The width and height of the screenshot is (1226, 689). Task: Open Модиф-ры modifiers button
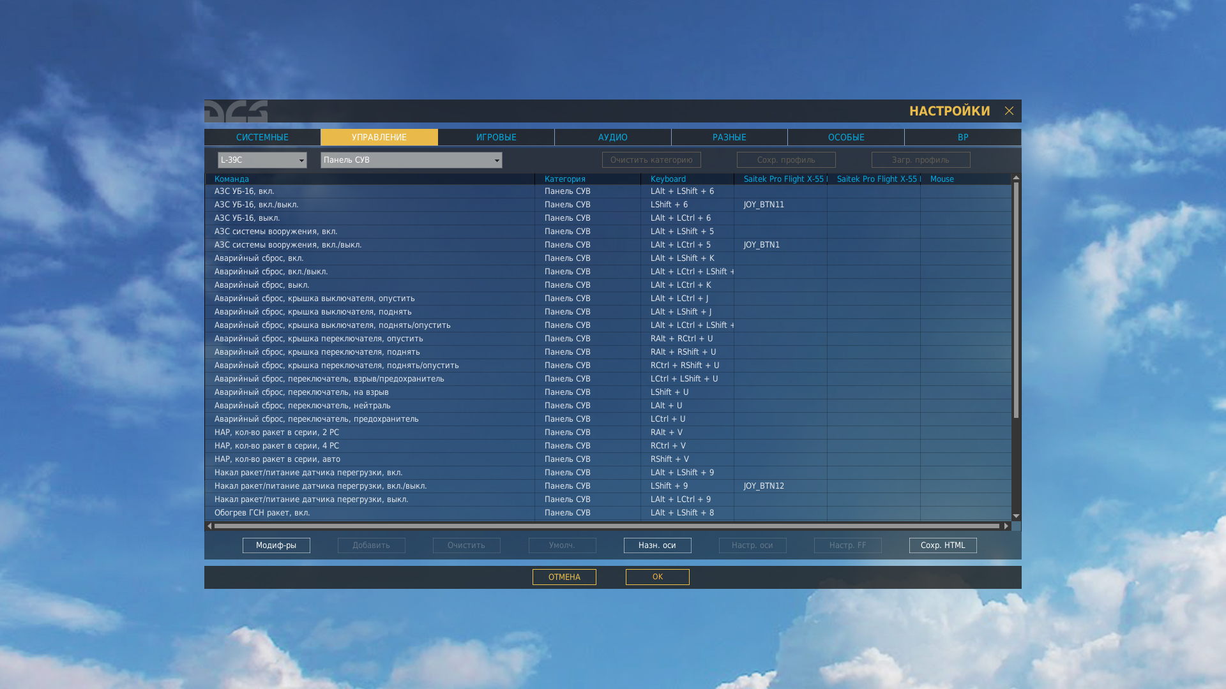click(x=276, y=545)
